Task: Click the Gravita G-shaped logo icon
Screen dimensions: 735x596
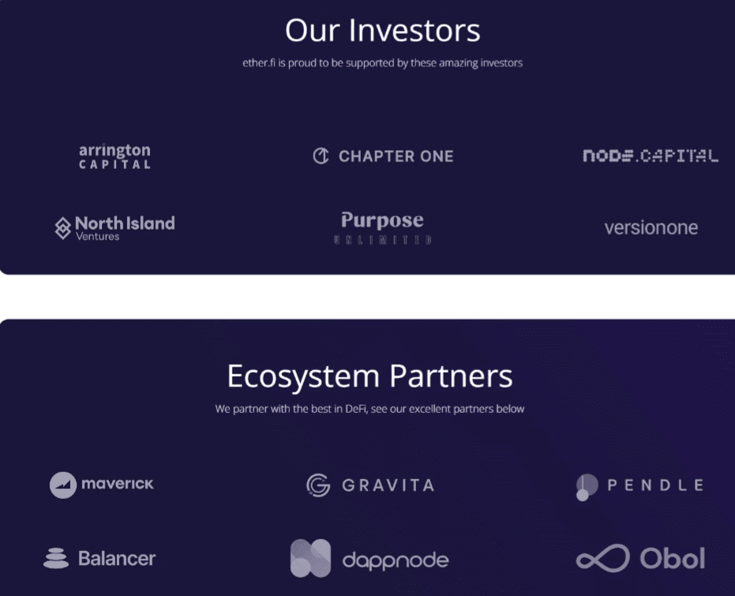Action: click(318, 485)
